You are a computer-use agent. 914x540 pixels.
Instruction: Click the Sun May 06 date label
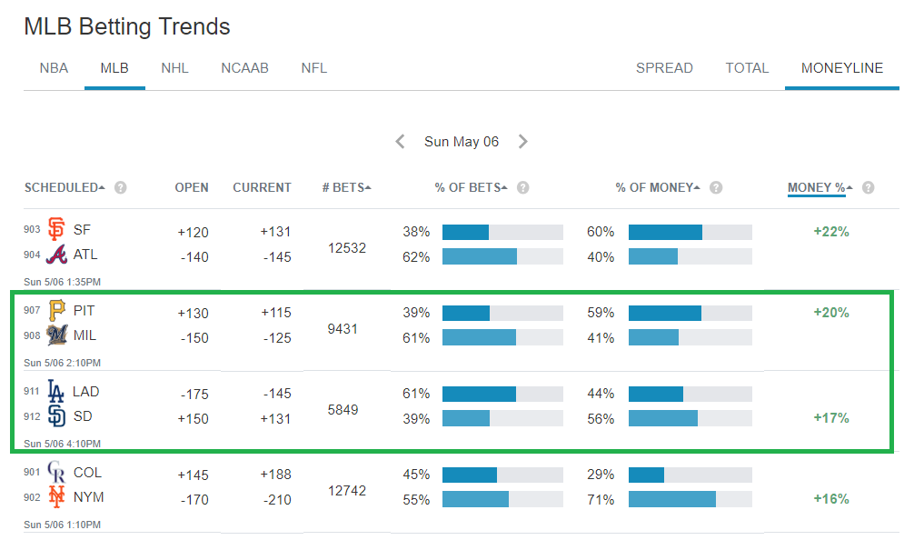tap(462, 142)
